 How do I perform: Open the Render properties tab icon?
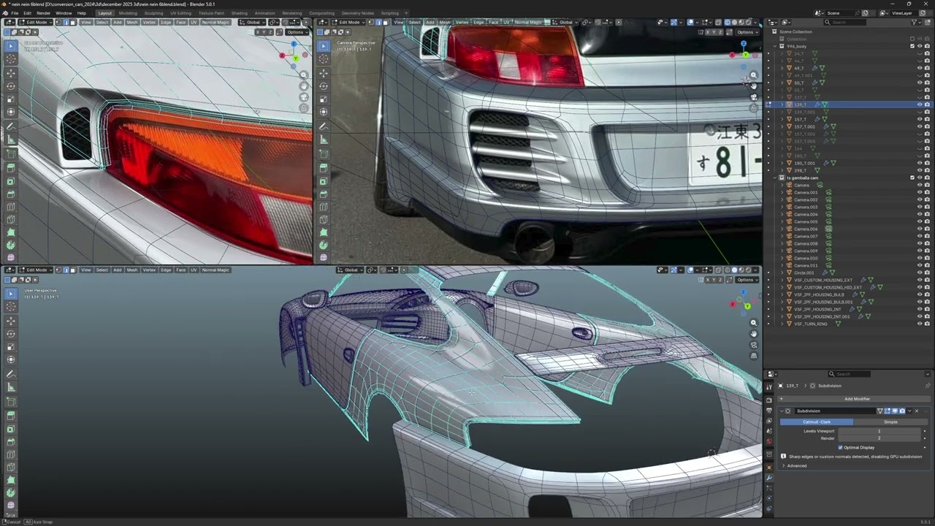pyautogui.click(x=769, y=400)
